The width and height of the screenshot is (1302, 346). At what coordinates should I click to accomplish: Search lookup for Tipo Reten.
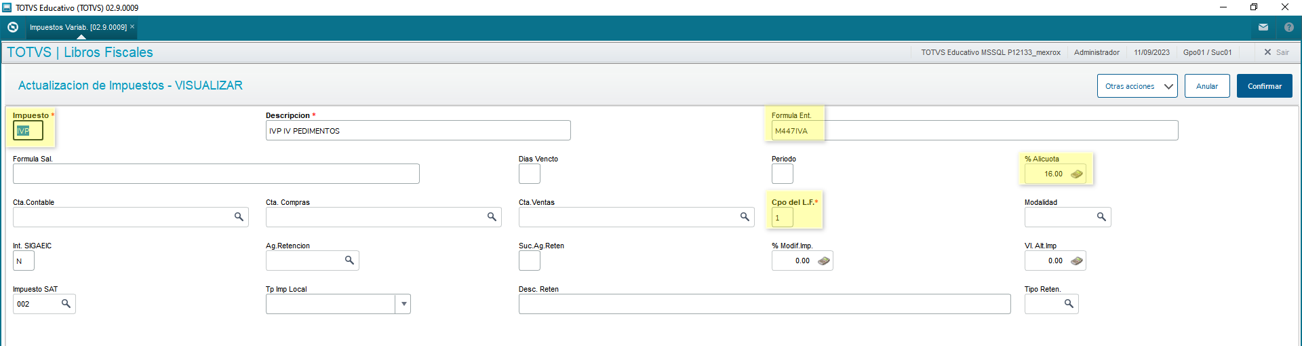coord(1069,304)
